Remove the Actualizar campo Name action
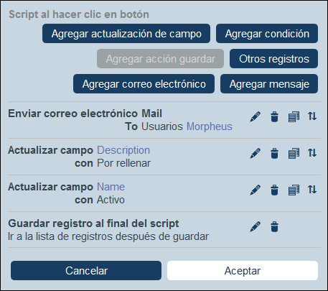The image size is (328, 291). pos(274,190)
